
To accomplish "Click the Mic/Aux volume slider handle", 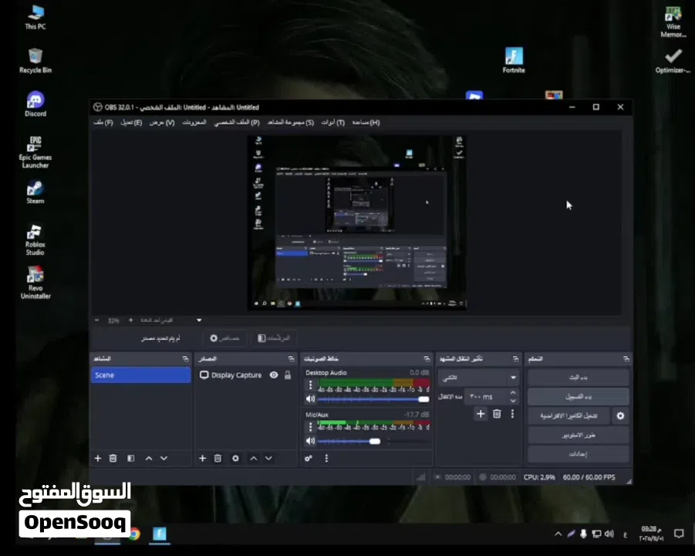I will coord(375,441).
